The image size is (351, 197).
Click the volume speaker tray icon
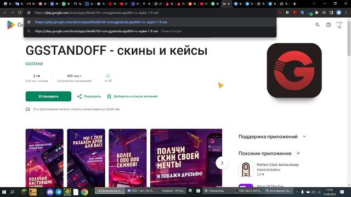coord(313,192)
